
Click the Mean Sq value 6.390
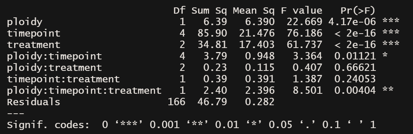coord(260,22)
